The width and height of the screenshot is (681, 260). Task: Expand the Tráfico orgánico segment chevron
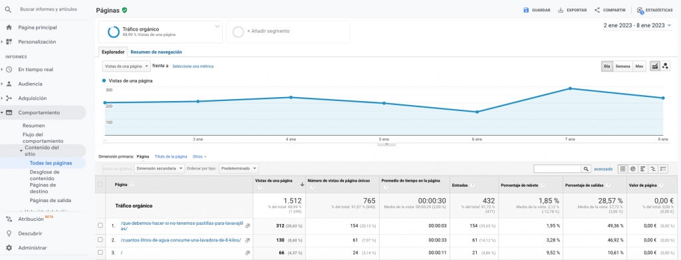[x=217, y=27]
